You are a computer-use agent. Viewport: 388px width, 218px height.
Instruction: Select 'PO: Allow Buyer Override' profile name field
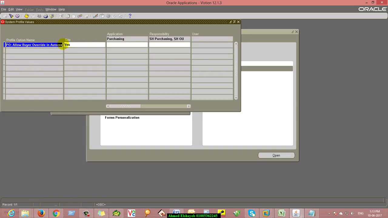coord(34,45)
